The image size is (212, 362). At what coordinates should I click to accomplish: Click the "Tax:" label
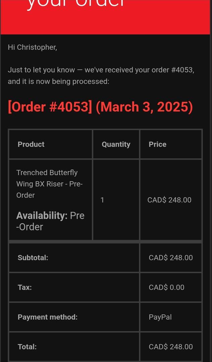[x=24, y=287]
